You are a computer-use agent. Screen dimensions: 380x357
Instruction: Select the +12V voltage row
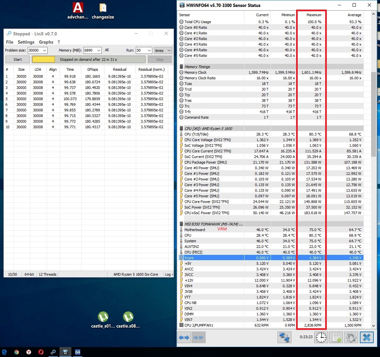[x=271, y=280]
